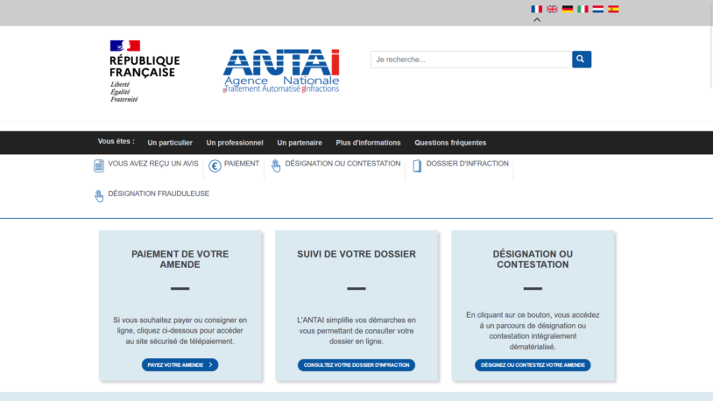Open the 'PAIEMENT' submenu link
This screenshot has height=401, width=713.
pyautogui.click(x=242, y=164)
